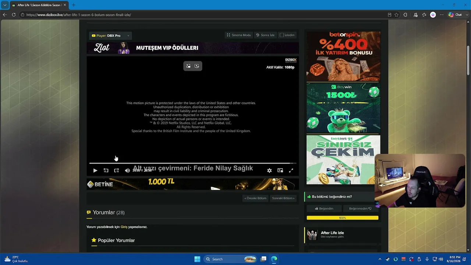The image size is (471, 265).
Task: Open the reader view icon in address bar
Action: 389,15
